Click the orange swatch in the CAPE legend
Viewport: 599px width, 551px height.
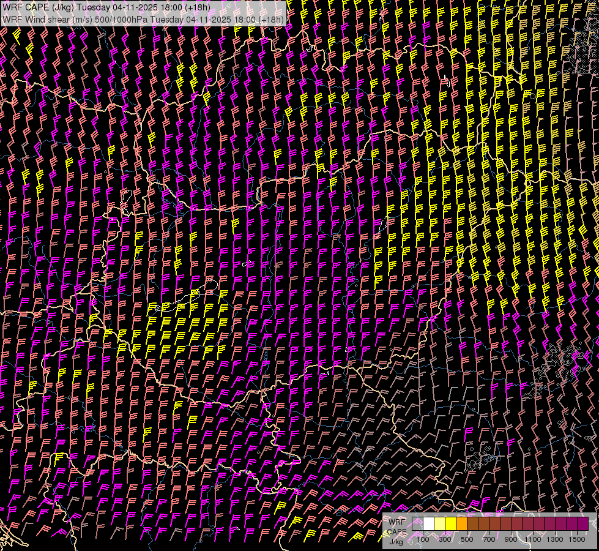[461, 524]
